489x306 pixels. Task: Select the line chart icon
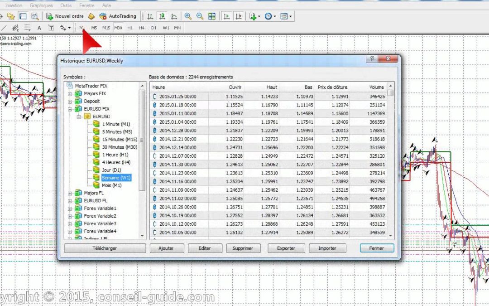click(174, 16)
